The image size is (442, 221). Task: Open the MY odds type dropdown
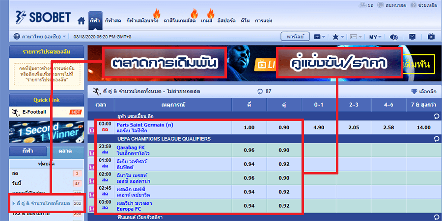click(375, 37)
